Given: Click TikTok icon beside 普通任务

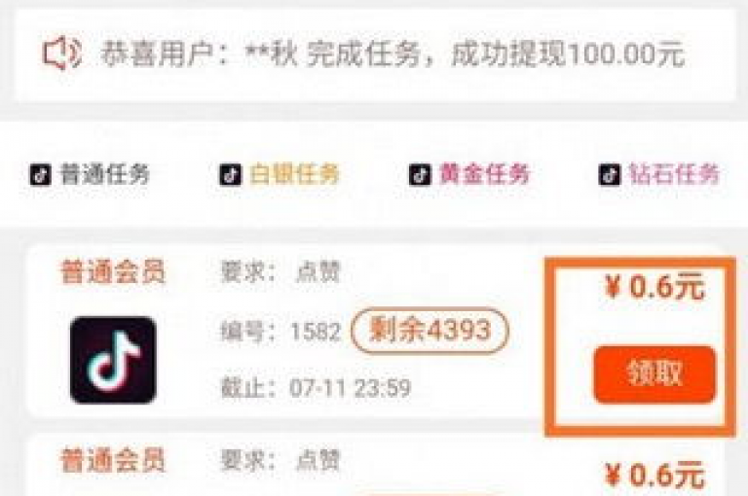Looking at the screenshot, I should [x=40, y=174].
